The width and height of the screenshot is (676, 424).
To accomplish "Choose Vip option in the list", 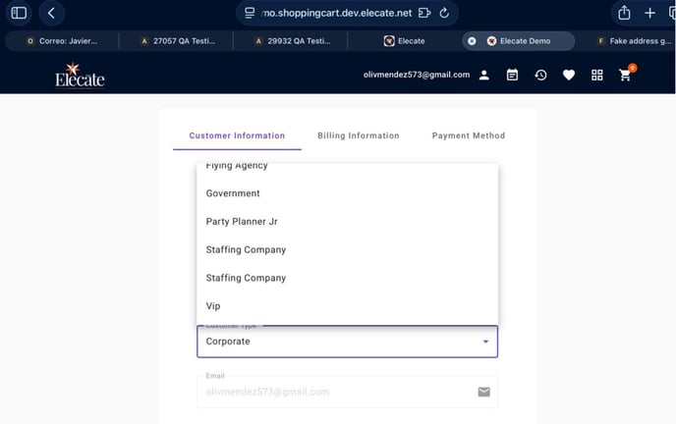I will (x=213, y=306).
